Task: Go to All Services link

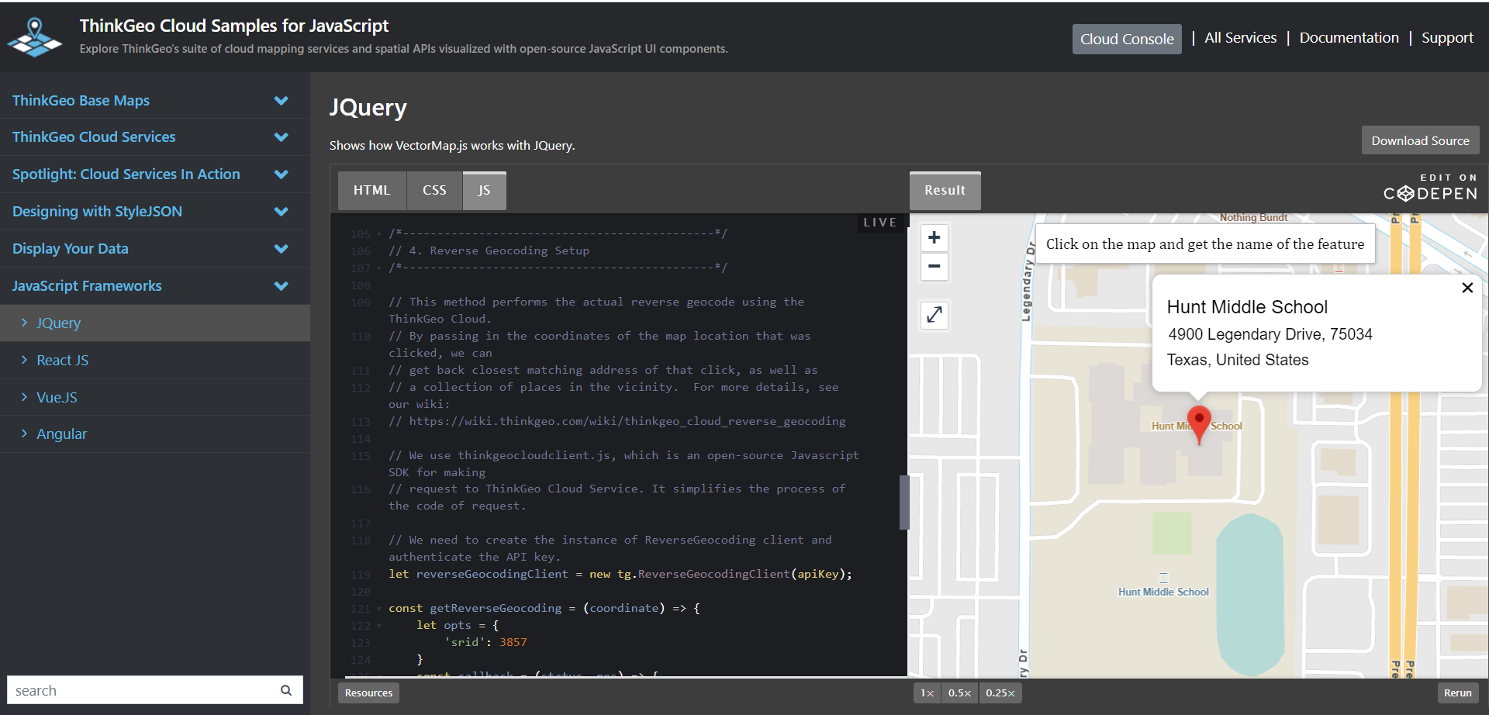Action: [1240, 38]
